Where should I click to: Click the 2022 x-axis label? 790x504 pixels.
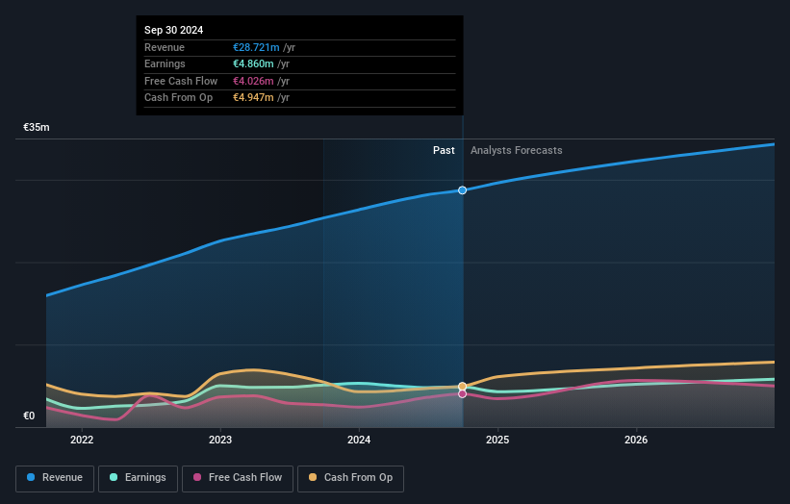point(82,441)
